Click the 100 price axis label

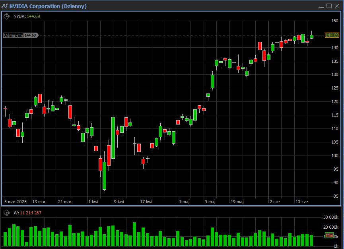click(335, 156)
